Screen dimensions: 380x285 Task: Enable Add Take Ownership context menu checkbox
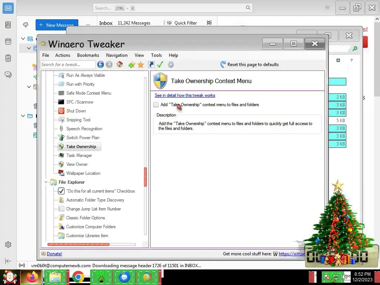(156, 105)
